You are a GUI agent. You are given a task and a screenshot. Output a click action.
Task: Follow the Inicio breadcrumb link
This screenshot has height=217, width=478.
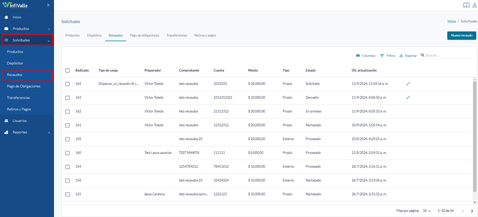coord(452,21)
